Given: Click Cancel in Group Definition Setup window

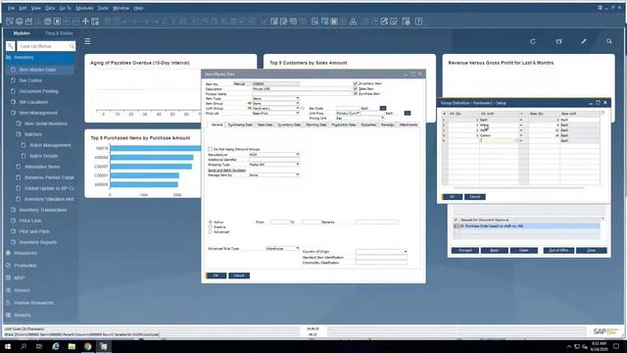Looking at the screenshot, I should (x=474, y=196).
